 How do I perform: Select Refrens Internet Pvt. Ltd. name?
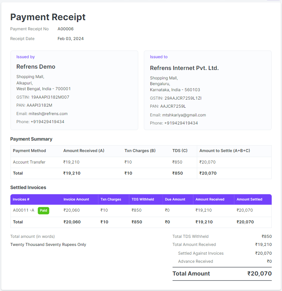(x=184, y=68)
